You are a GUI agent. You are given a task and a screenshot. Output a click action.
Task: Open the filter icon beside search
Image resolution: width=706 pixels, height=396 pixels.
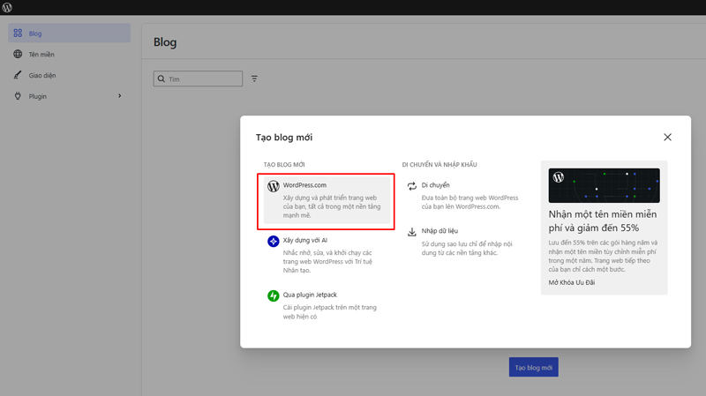254,79
